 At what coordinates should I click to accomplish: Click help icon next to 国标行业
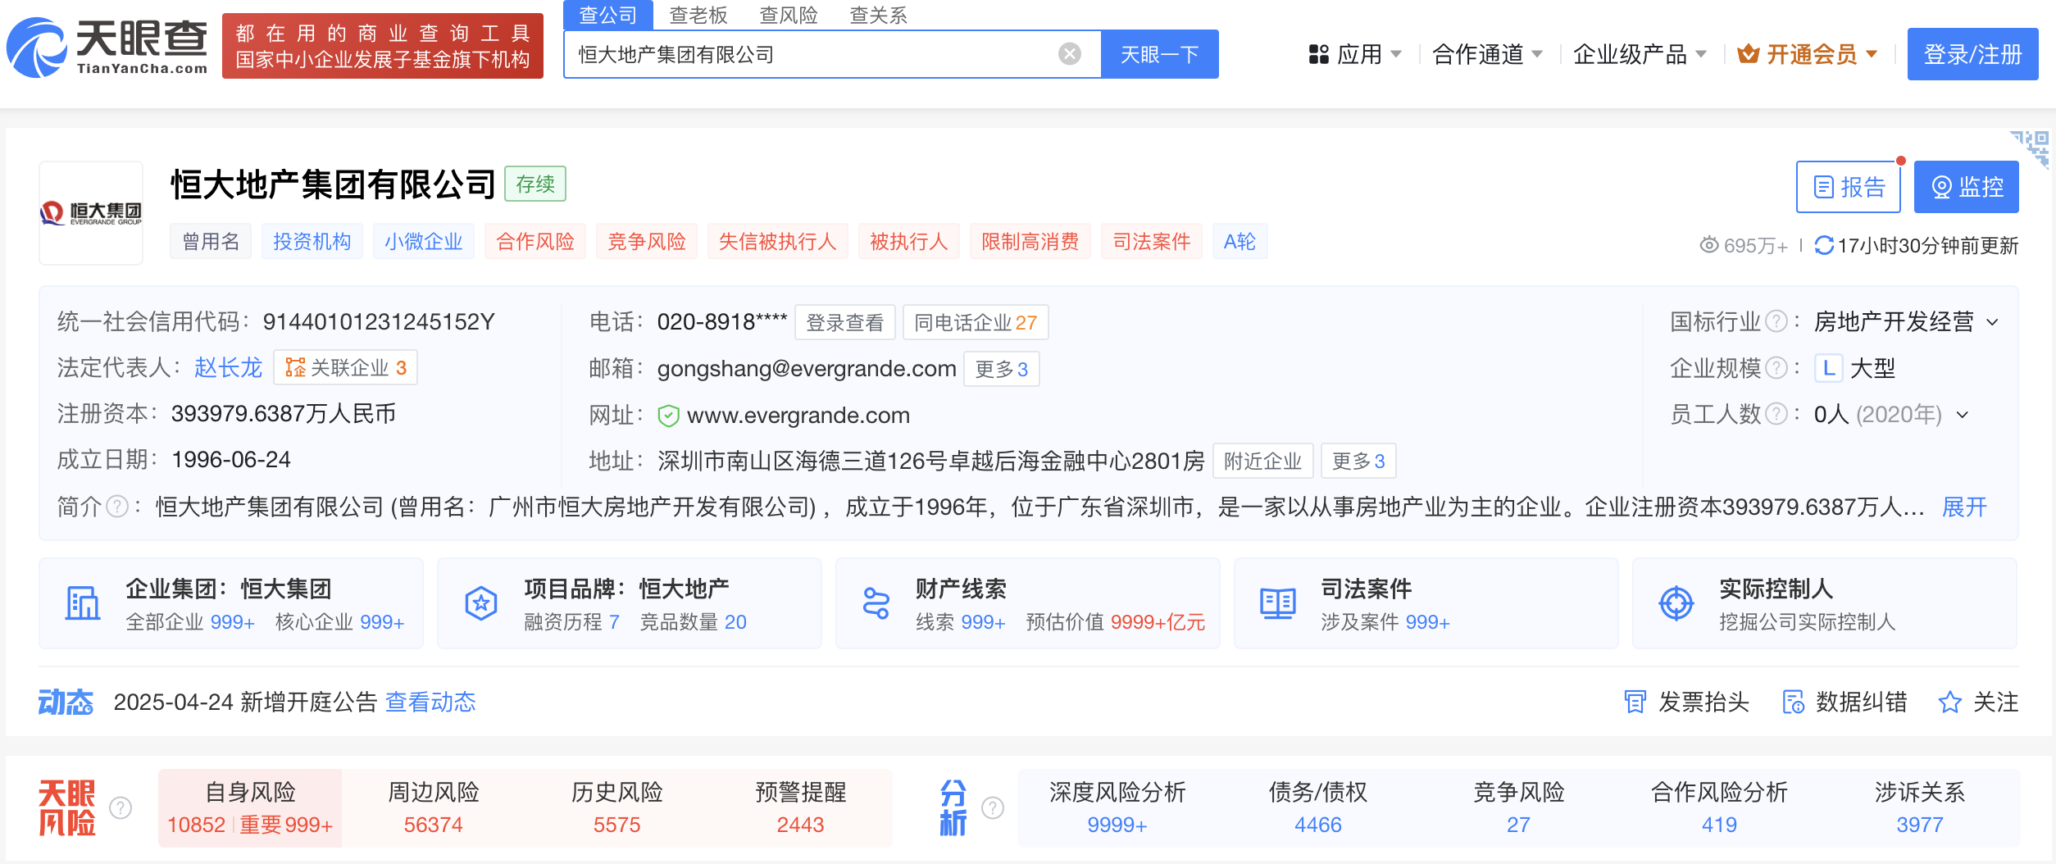point(1776,321)
